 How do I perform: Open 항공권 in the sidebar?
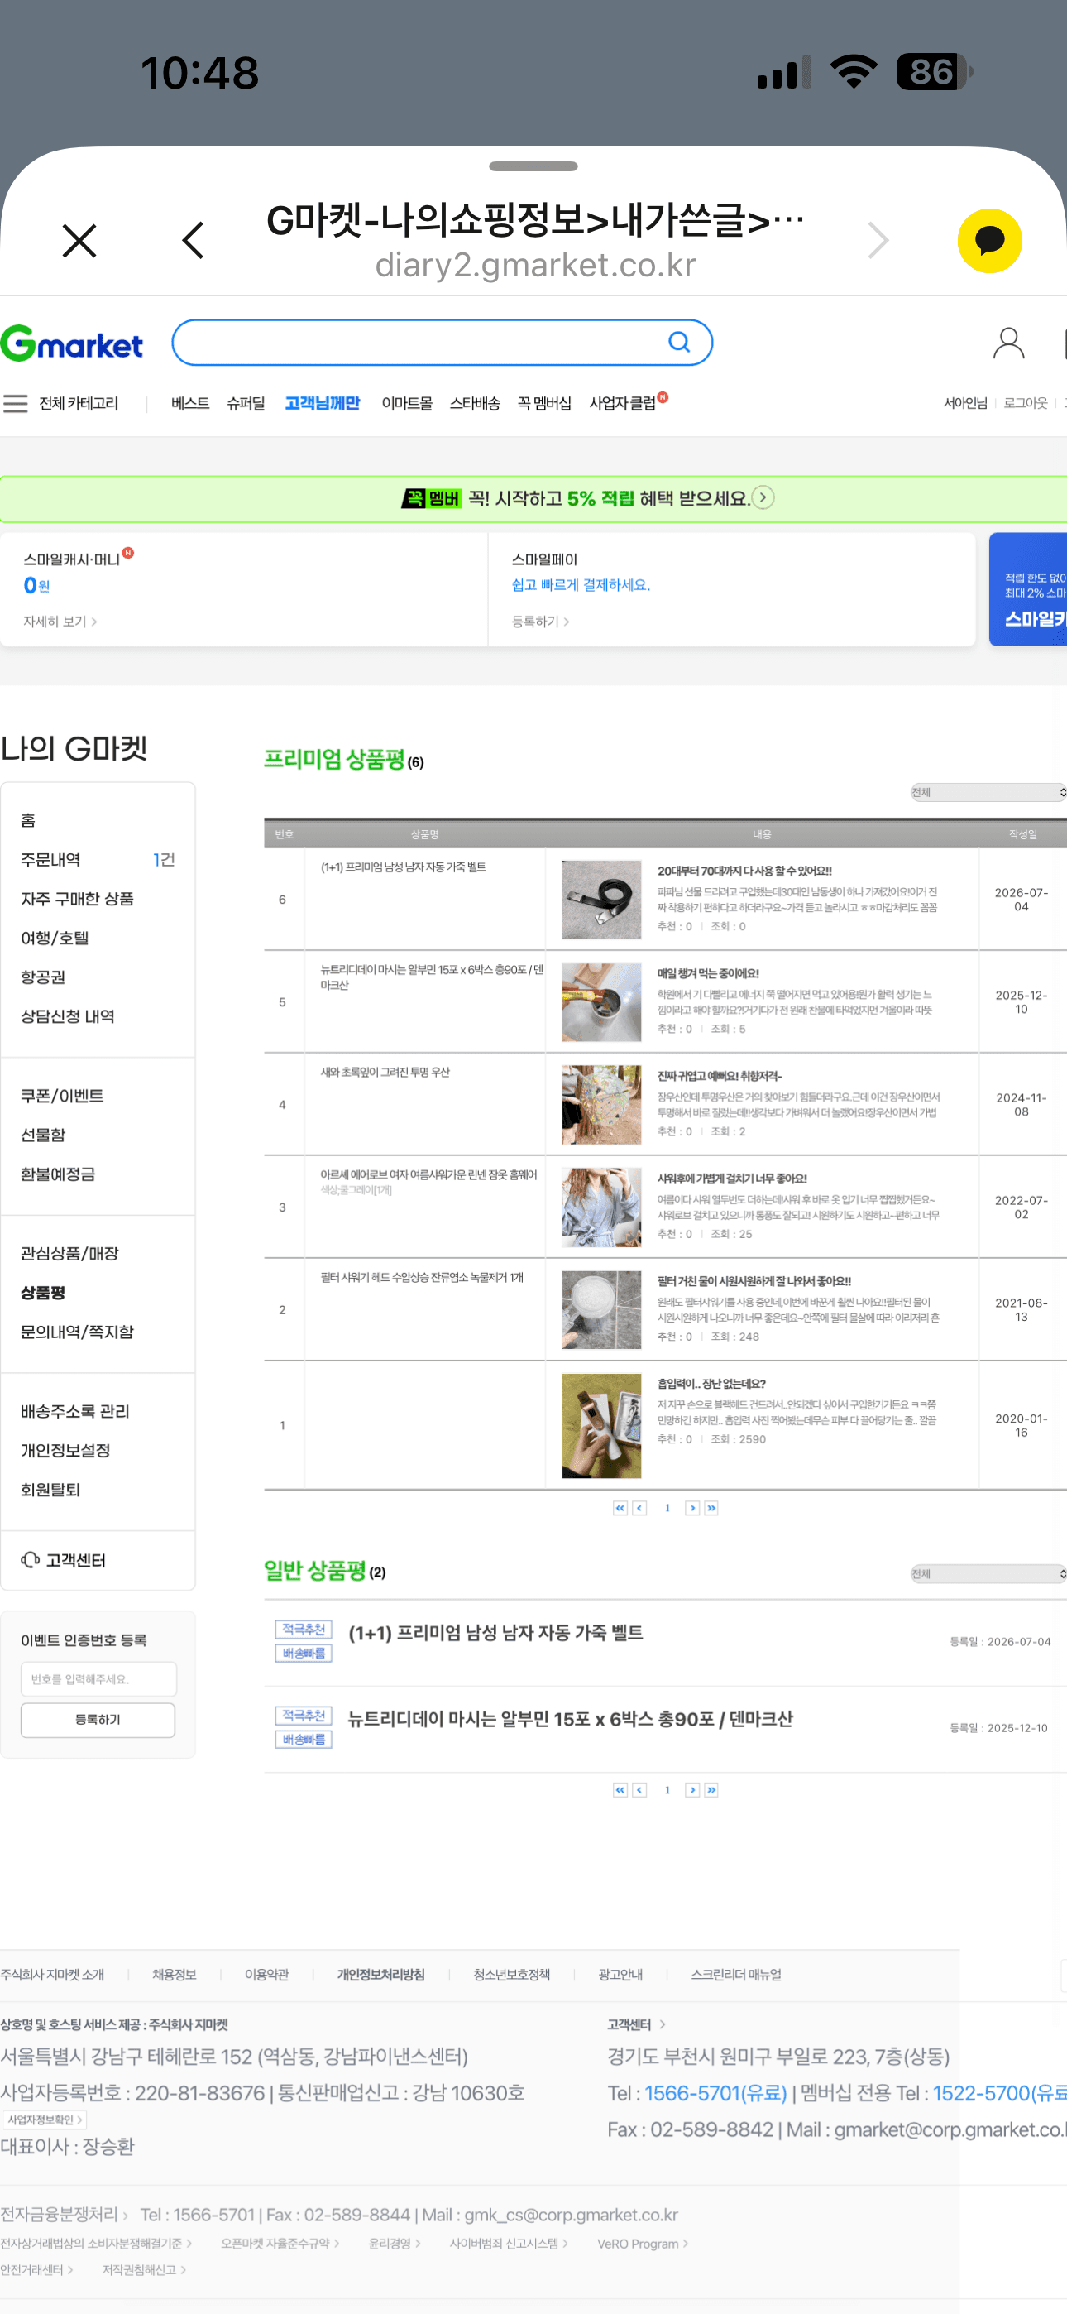tap(43, 977)
